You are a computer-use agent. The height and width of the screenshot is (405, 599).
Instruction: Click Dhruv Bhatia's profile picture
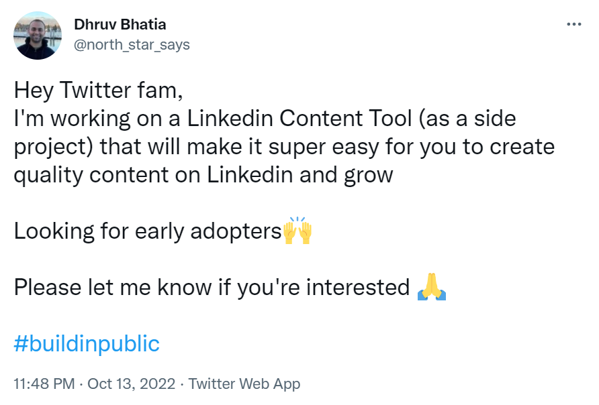(x=38, y=36)
